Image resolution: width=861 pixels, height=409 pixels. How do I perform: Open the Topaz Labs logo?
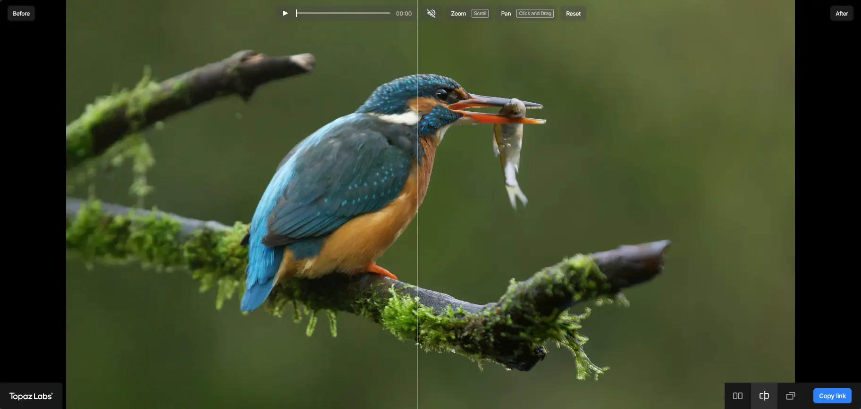(x=31, y=396)
